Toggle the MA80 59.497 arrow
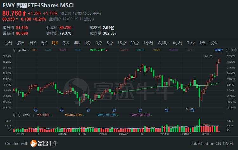Viewport: 238px width, 150px height. point(107,50)
